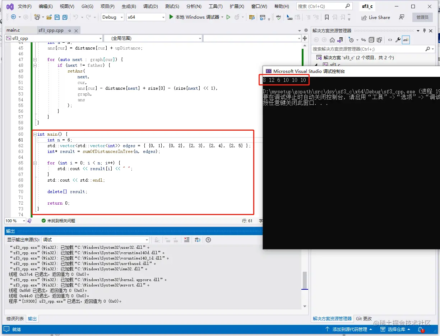This screenshot has height=336, width=440.
Task: Click the 管理员 button
Action: point(422,17)
